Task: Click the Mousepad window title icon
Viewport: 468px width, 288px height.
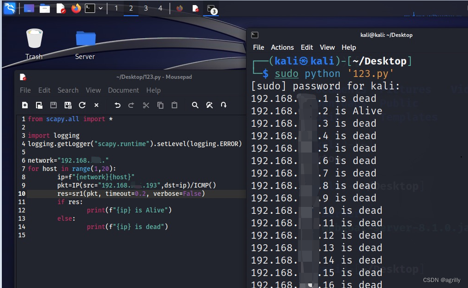Action: [23, 77]
